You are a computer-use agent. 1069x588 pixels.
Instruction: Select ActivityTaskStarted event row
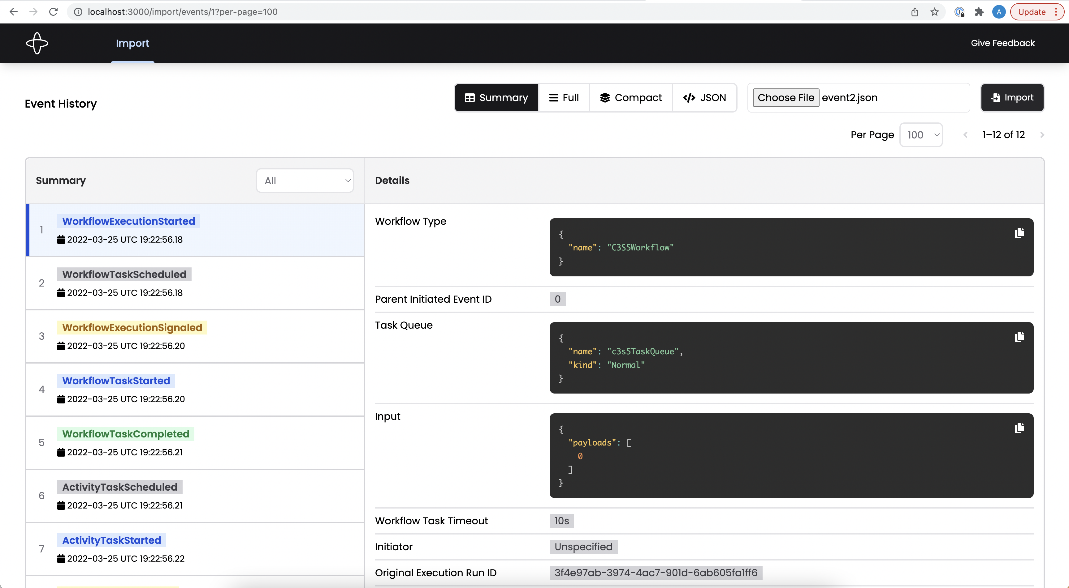point(195,549)
